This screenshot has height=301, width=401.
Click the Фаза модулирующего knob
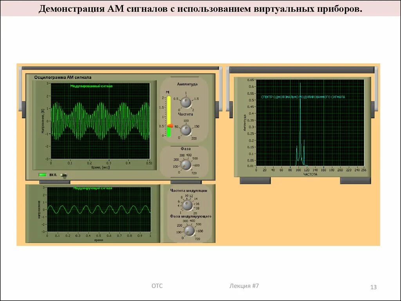(x=189, y=230)
